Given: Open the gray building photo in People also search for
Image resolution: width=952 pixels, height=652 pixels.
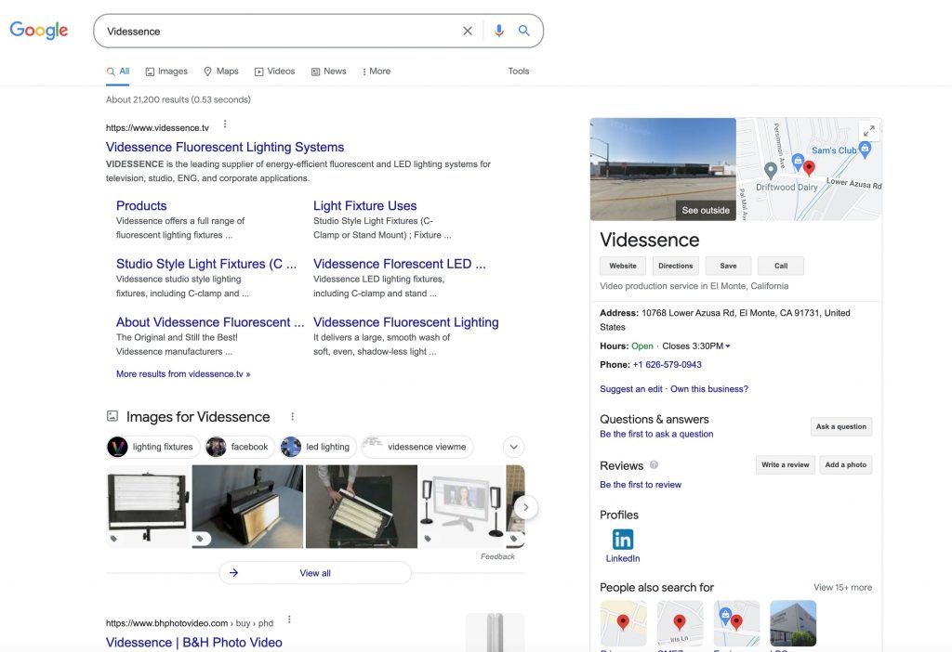Looking at the screenshot, I should tap(793, 623).
